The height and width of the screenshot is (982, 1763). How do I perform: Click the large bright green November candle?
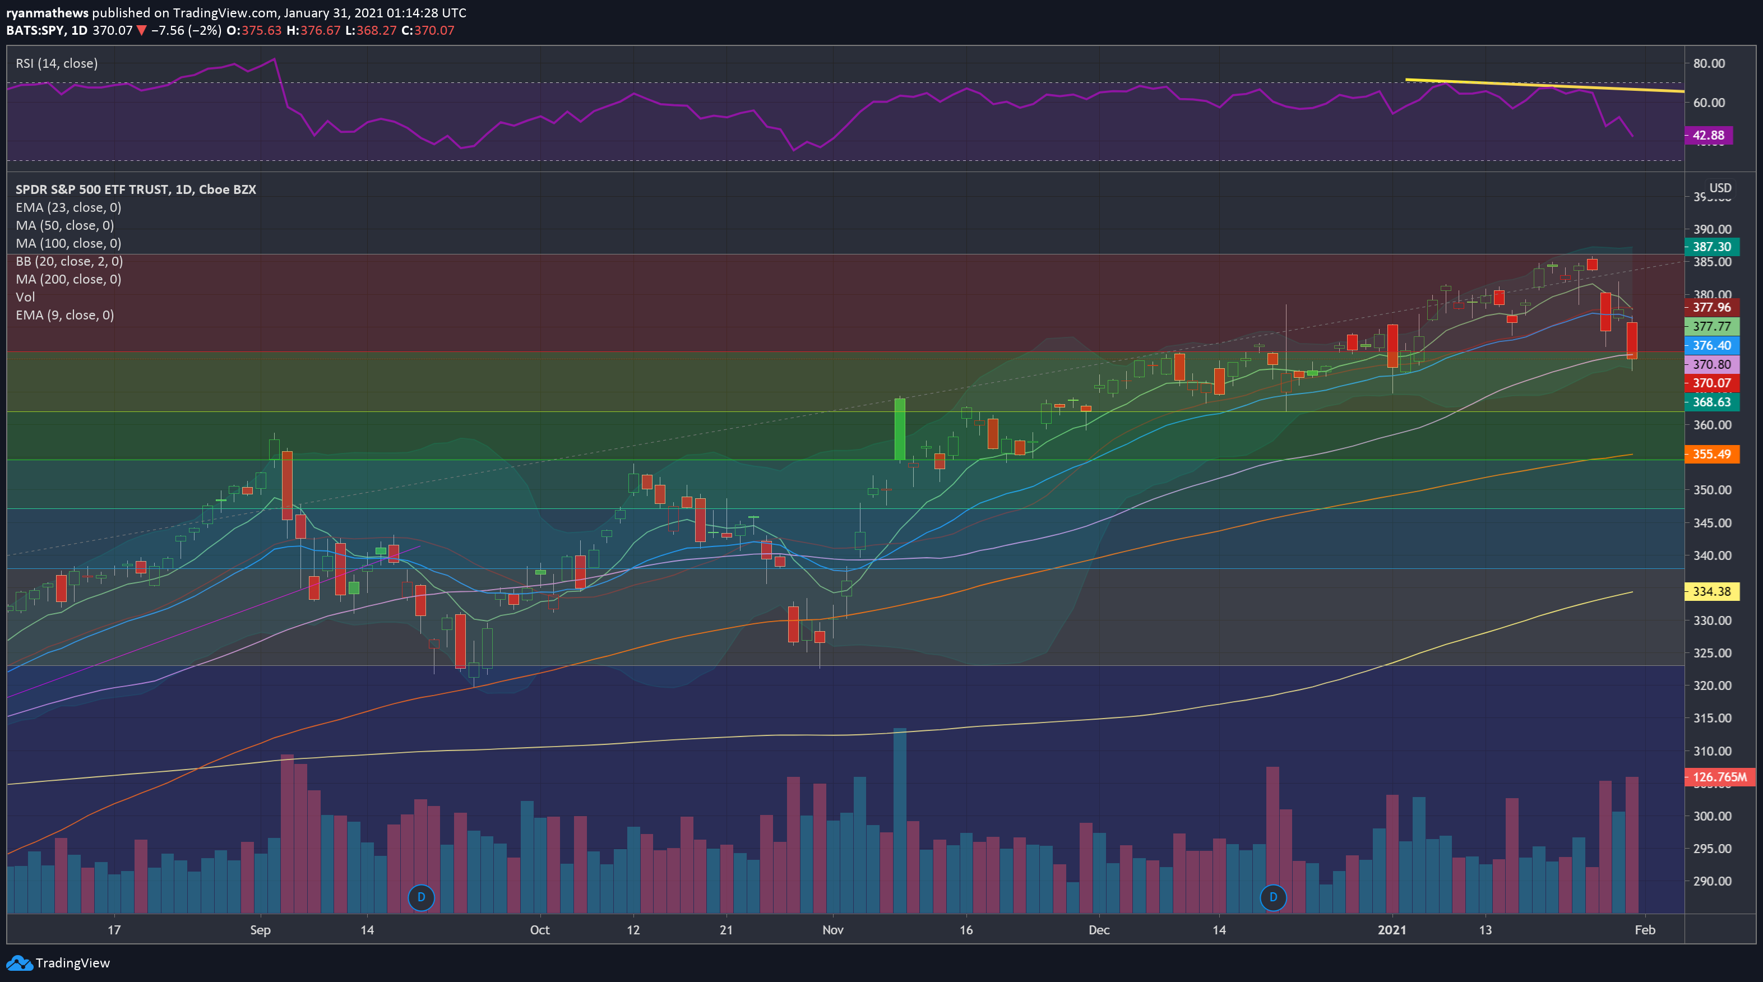coord(900,429)
